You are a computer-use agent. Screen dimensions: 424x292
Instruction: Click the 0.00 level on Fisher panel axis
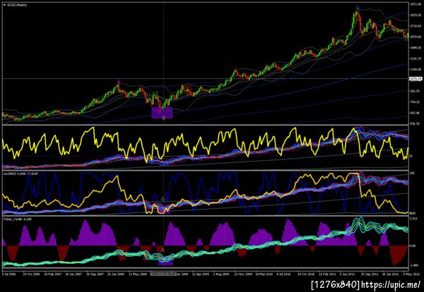click(x=413, y=245)
